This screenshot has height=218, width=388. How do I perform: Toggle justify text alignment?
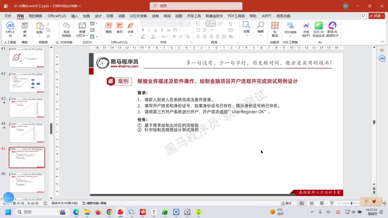click(218, 36)
